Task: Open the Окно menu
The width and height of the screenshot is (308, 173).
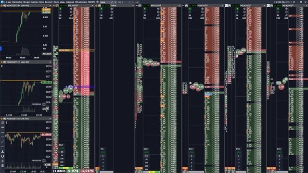Action: coord(42,2)
